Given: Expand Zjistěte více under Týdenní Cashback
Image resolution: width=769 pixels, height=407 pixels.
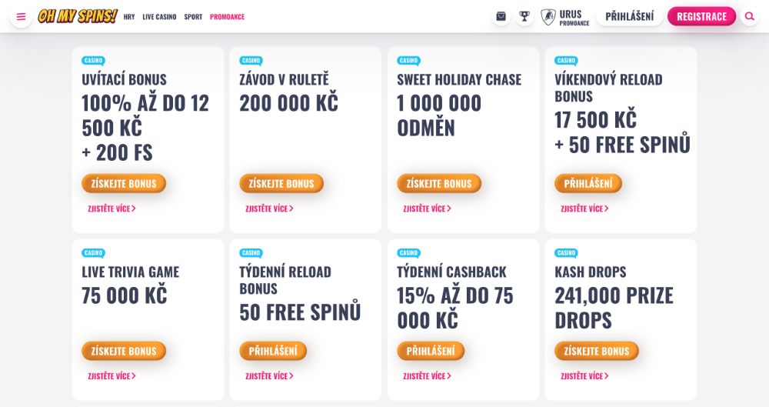Looking at the screenshot, I should coord(427,376).
